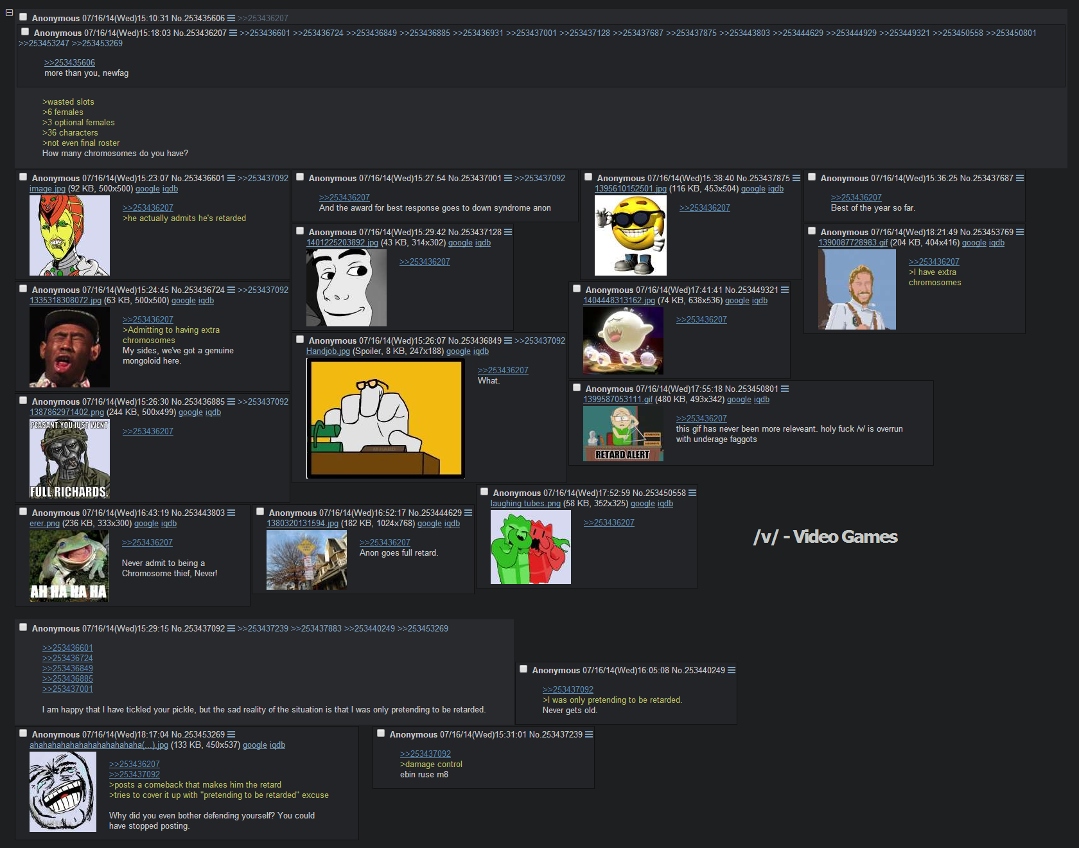Expand the sunglasses smiley face thumbnail
The width and height of the screenshot is (1079, 848).
[631, 236]
